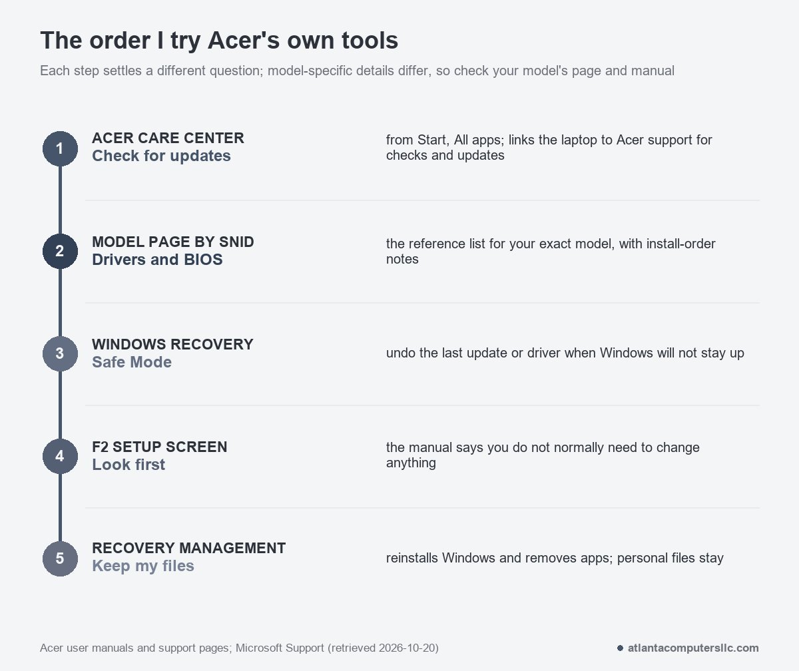Click the subtitle about model-specific details

tap(357, 71)
